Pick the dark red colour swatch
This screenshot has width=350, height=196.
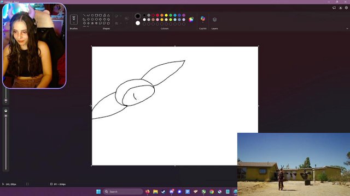point(153,15)
